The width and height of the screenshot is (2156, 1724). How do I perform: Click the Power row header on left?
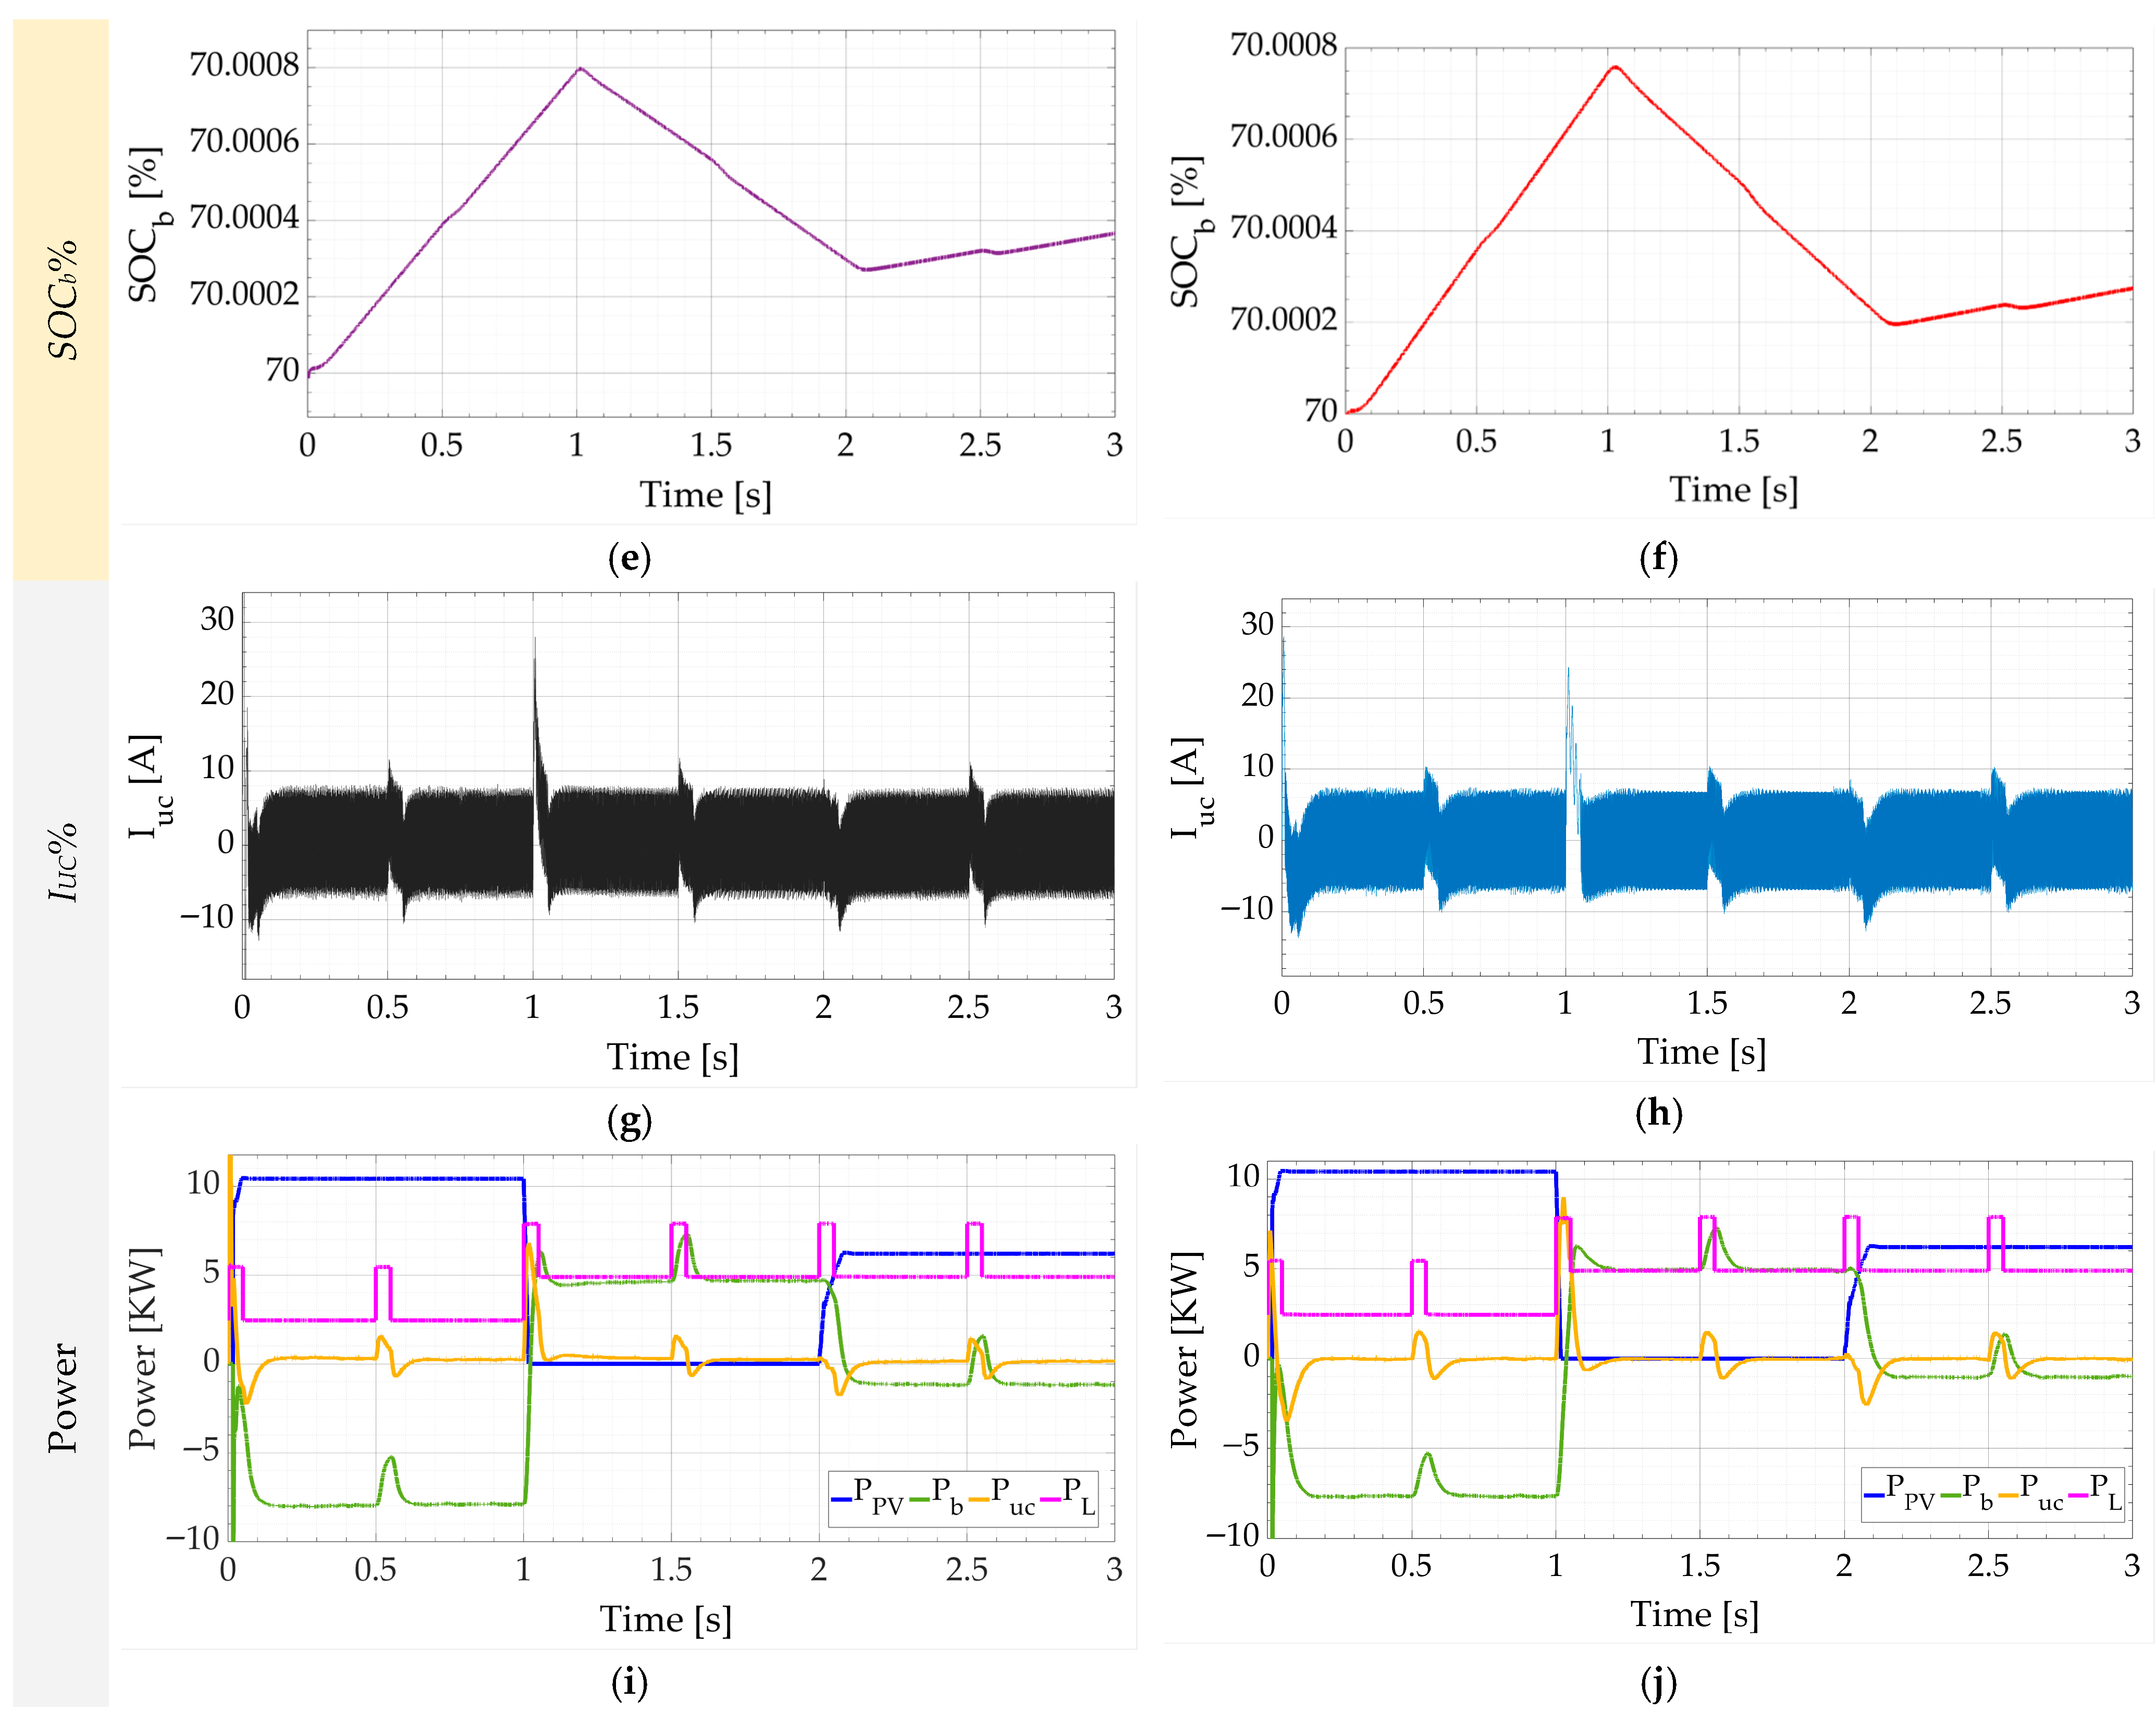[x=62, y=1397]
